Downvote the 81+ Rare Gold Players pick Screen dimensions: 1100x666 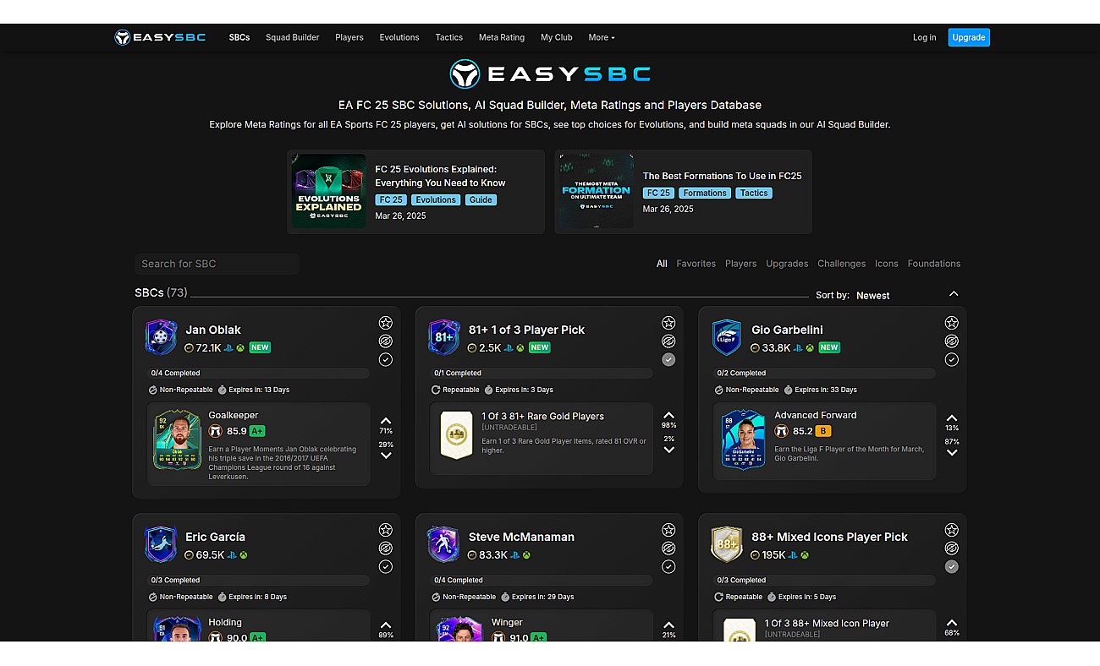(x=668, y=450)
